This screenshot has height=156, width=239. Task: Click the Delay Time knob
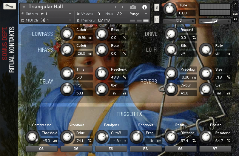point(67,74)
